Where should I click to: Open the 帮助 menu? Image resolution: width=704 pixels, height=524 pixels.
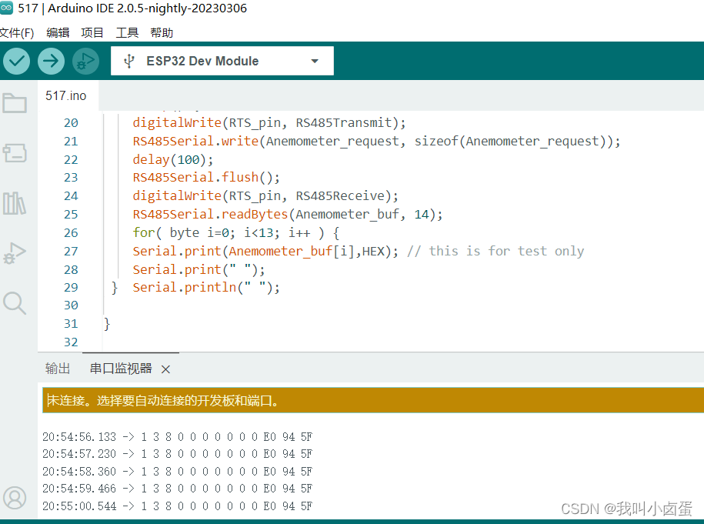point(162,33)
